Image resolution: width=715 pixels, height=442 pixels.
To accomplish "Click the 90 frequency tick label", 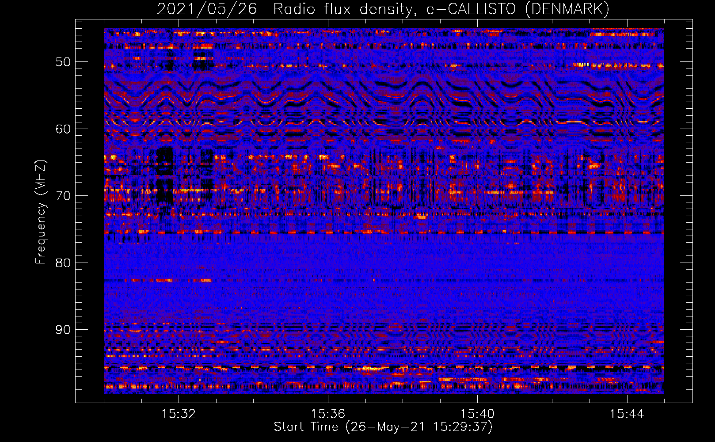I will pos(63,330).
